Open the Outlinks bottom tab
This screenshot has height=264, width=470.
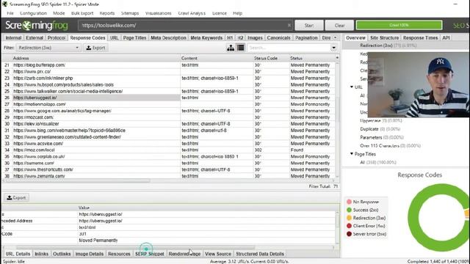pyautogui.click(x=62, y=254)
